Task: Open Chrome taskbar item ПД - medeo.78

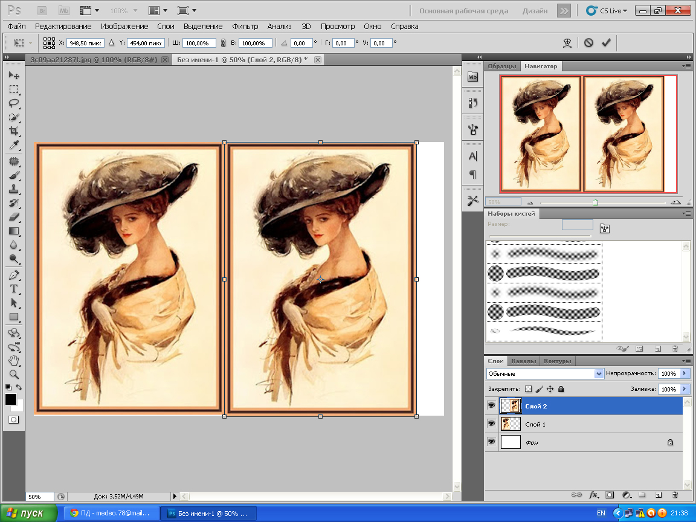Action: coord(111,513)
